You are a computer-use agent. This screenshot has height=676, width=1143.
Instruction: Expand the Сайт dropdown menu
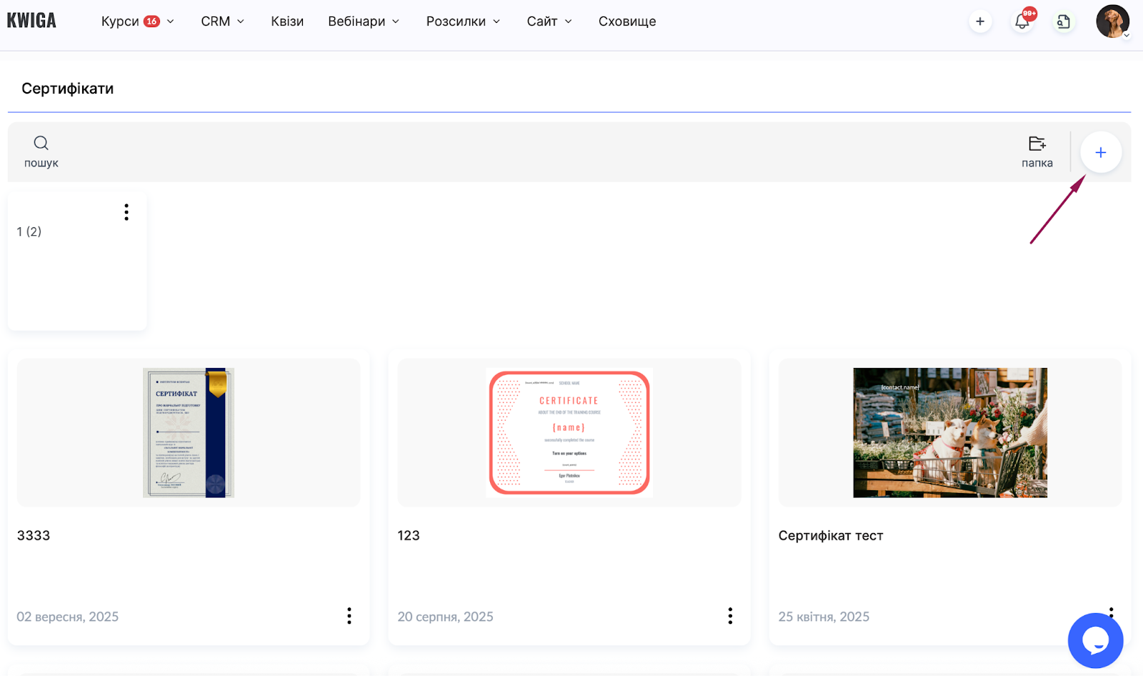tap(549, 21)
